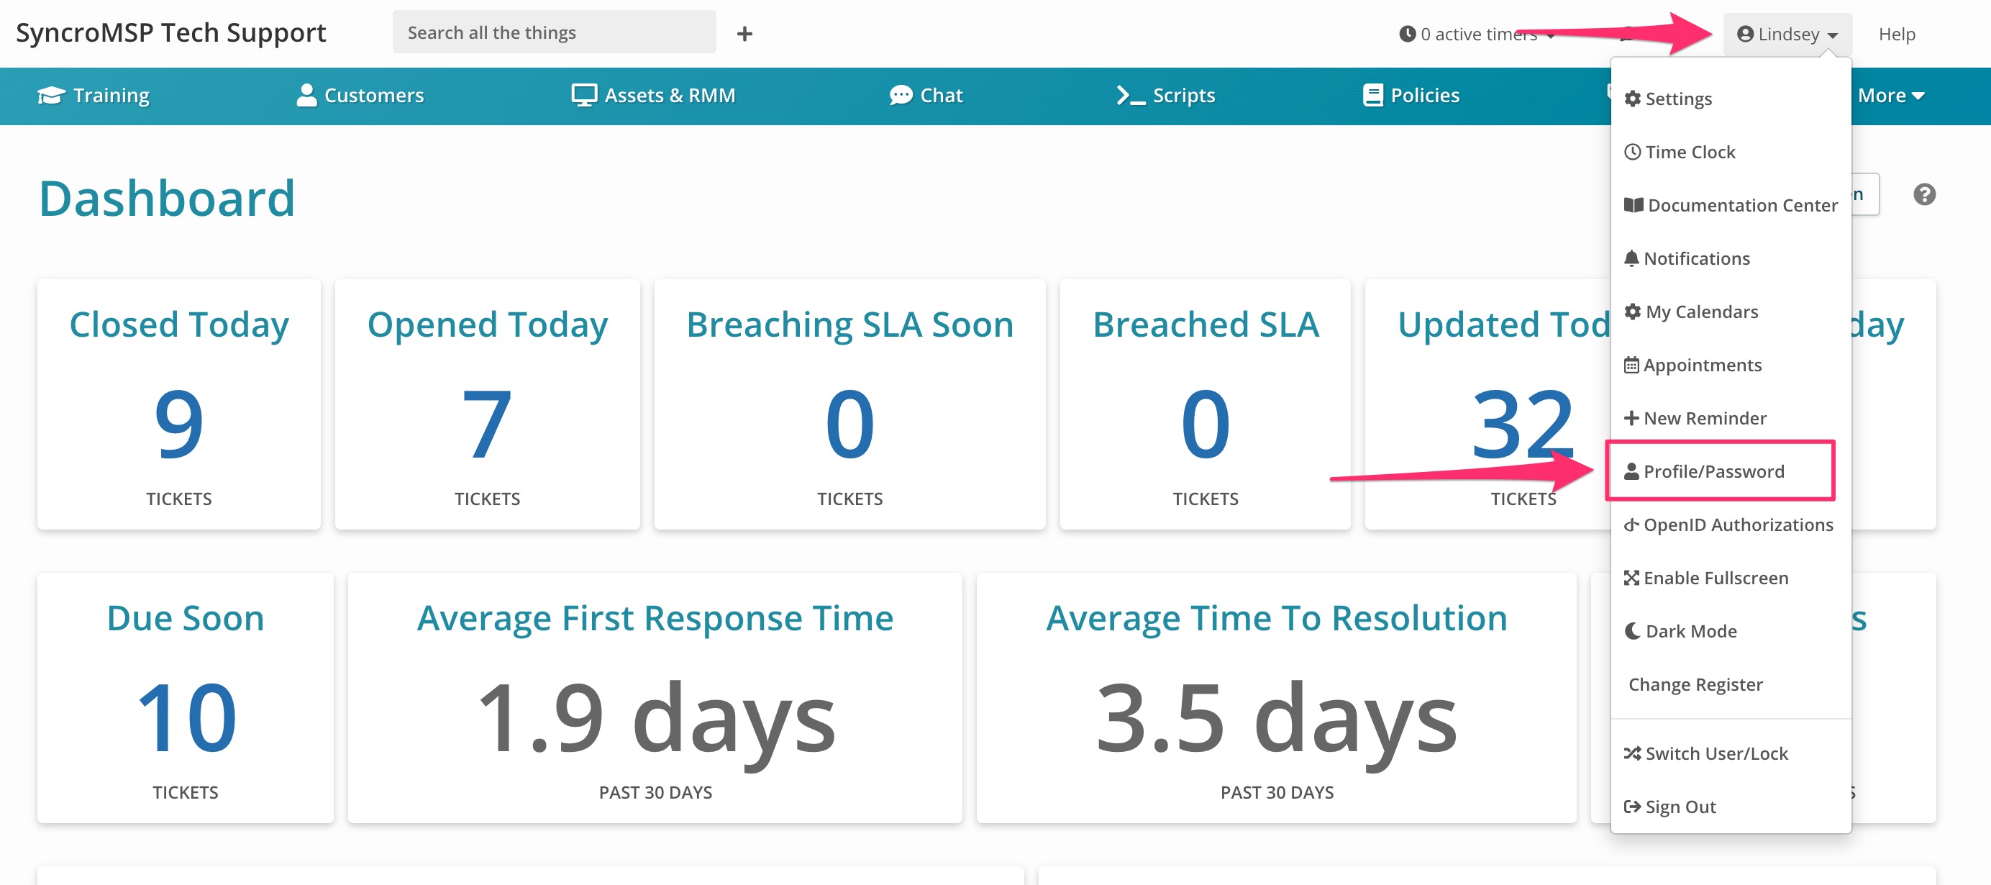
Task: Expand the More navigation dropdown
Action: (x=1890, y=95)
